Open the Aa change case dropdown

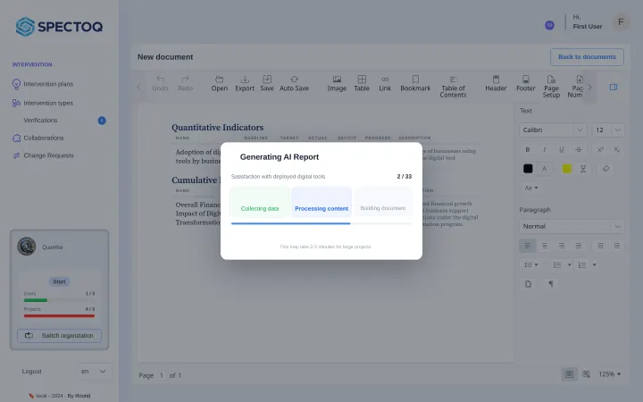click(x=531, y=188)
